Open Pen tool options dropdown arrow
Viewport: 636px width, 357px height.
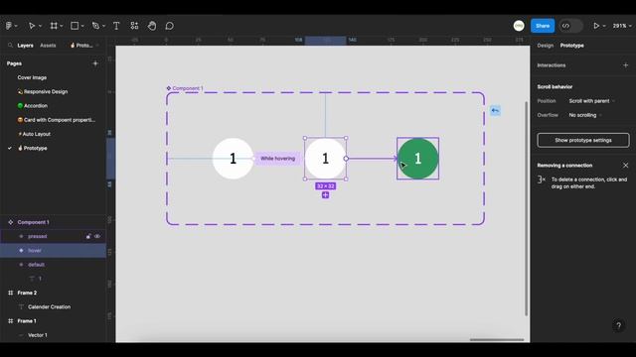(x=103, y=26)
